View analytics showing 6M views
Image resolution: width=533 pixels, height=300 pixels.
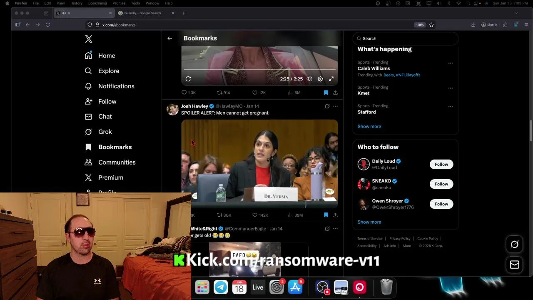click(x=294, y=92)
